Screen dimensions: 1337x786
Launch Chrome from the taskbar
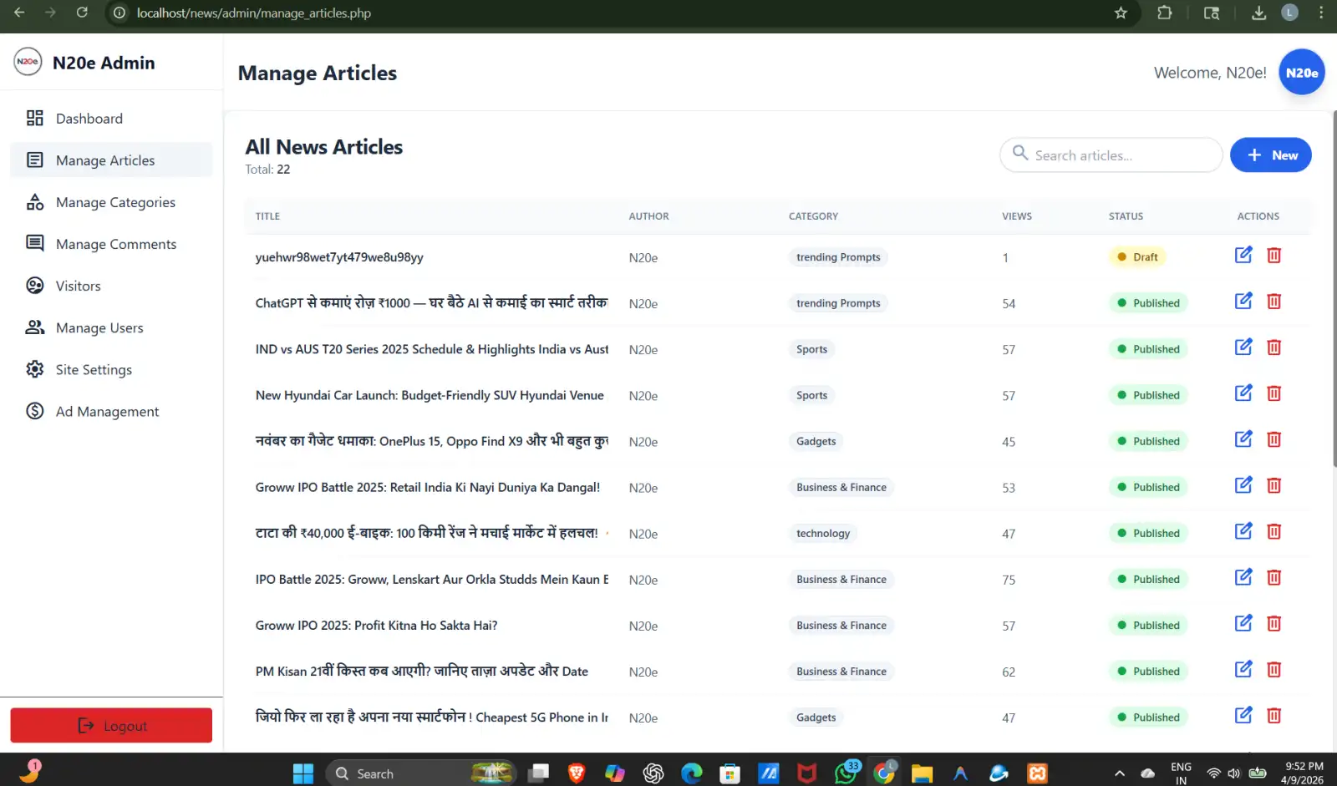coord(883,773)
